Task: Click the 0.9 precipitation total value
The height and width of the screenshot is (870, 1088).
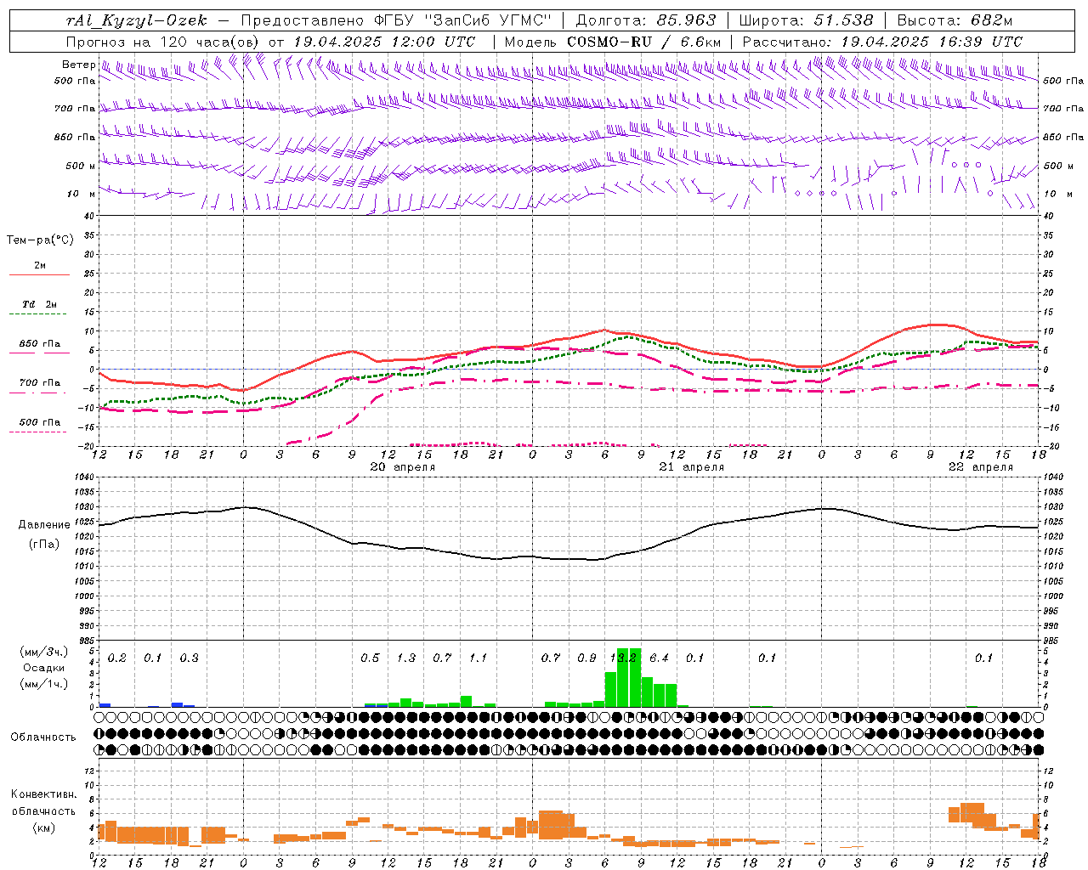Action: tap(586, 658)
